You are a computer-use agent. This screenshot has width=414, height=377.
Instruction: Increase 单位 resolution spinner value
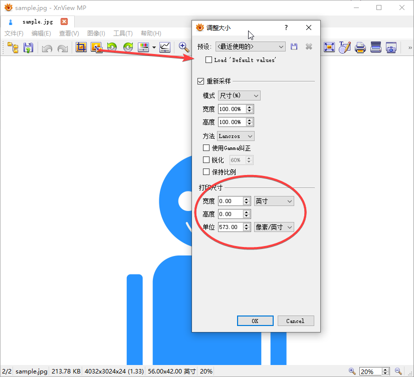246,224
